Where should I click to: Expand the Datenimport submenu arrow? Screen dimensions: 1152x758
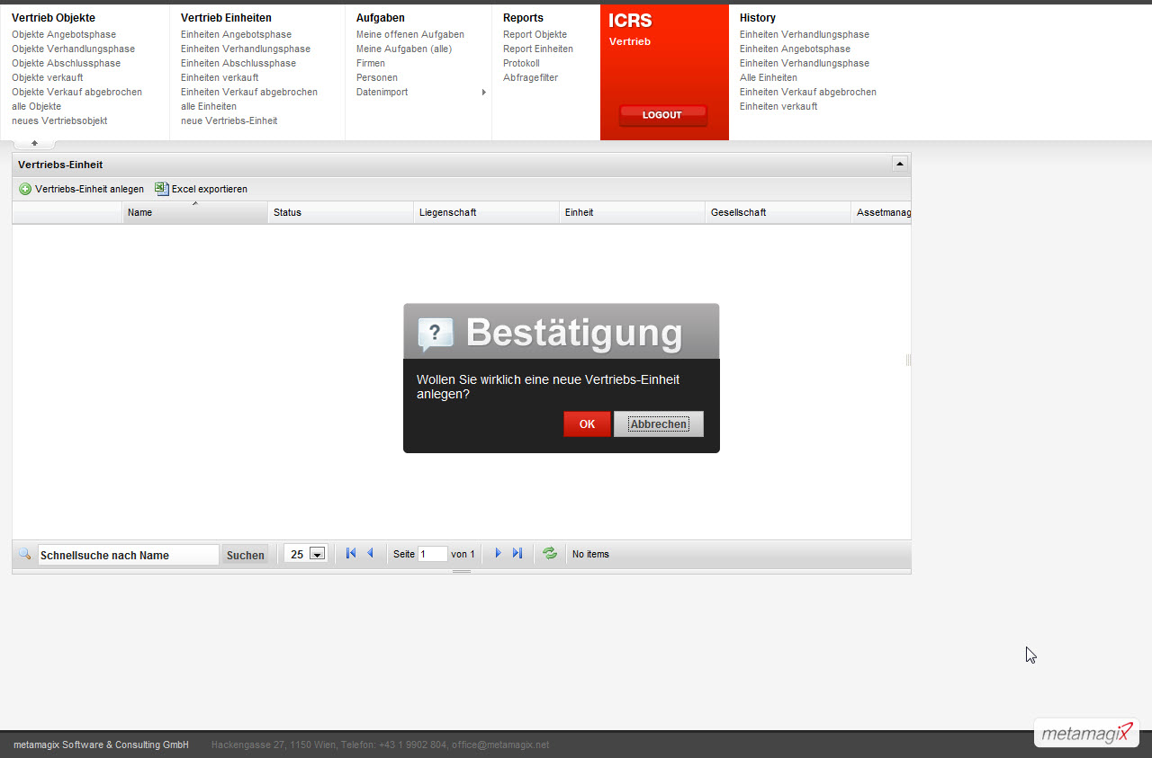[484, 93]
